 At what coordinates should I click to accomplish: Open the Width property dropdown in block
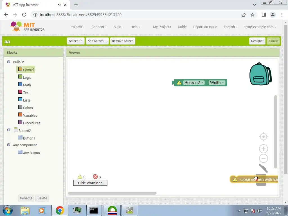[x=217, y=83]
